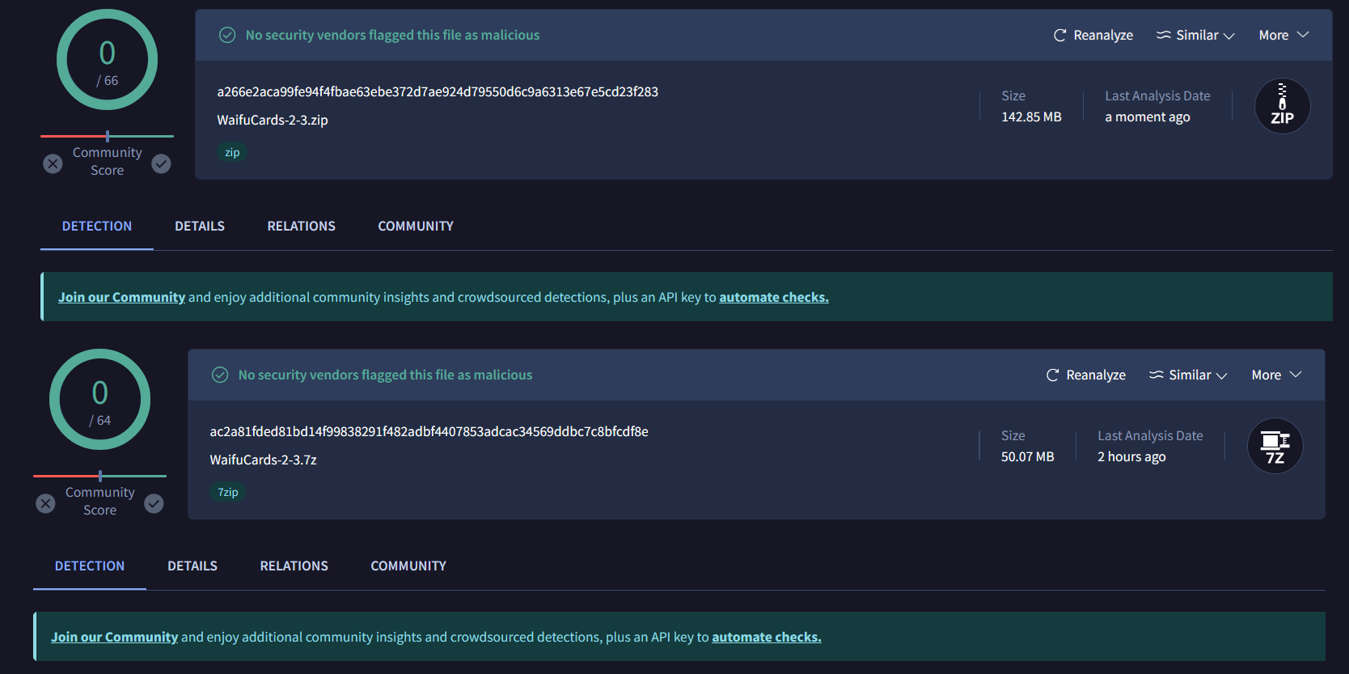Click the 142.85 MB size value

pos(1031,117)
